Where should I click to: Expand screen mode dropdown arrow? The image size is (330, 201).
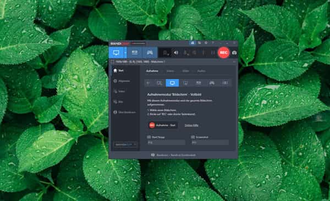click(125, 53)
